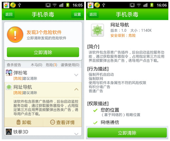Click the trash bin 卸载 icon

[18, 122]
